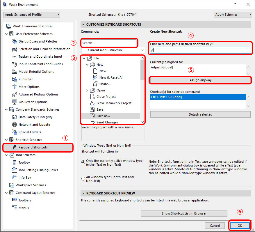The width and height of the screenshot is (255, 232).
Task: Click the Input Constraints and Guides icon
Action: (x=15, y=64)
